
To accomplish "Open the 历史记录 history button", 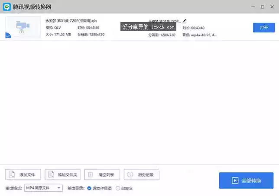I will coord(142,174).
